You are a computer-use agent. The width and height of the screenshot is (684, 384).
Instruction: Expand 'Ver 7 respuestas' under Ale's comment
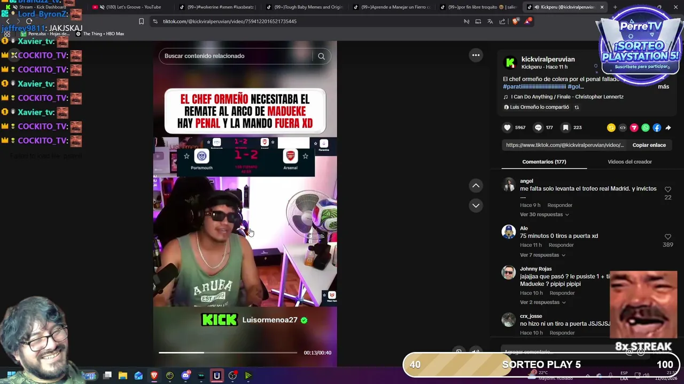pos(542,255)
